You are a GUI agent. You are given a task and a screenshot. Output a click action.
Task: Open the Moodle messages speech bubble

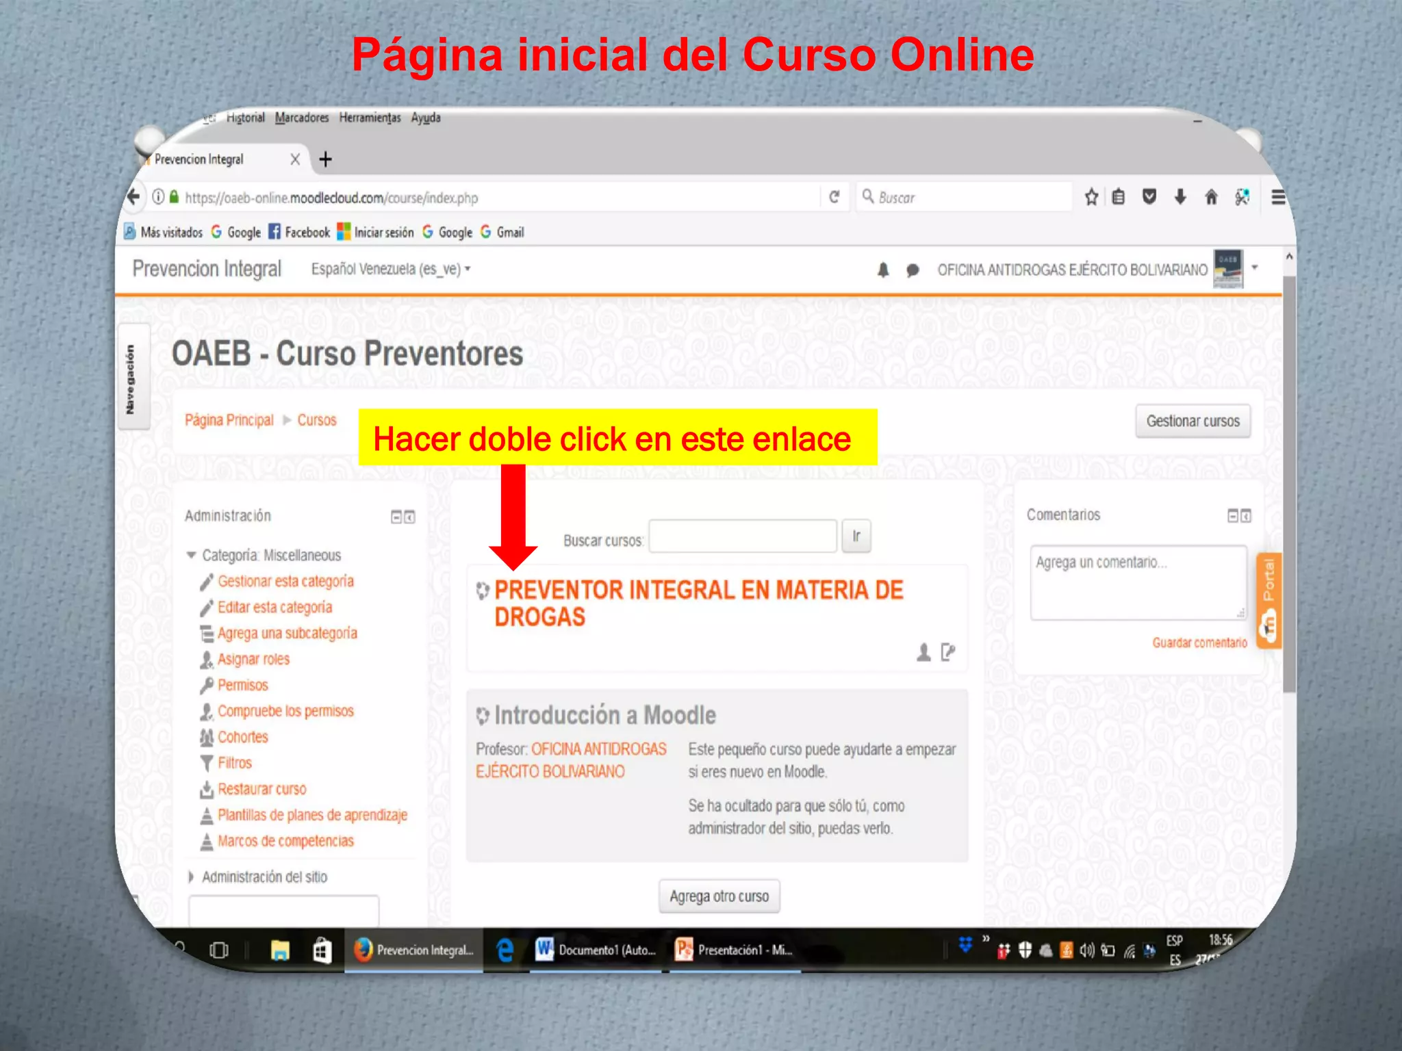[913, 270]
